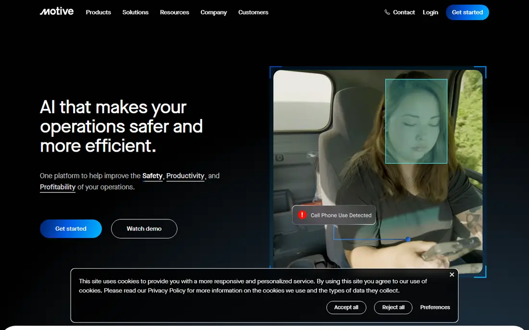Viewport: 529px width, 330px height.
Task: Open the Resources menu
Action: [175, 12]
